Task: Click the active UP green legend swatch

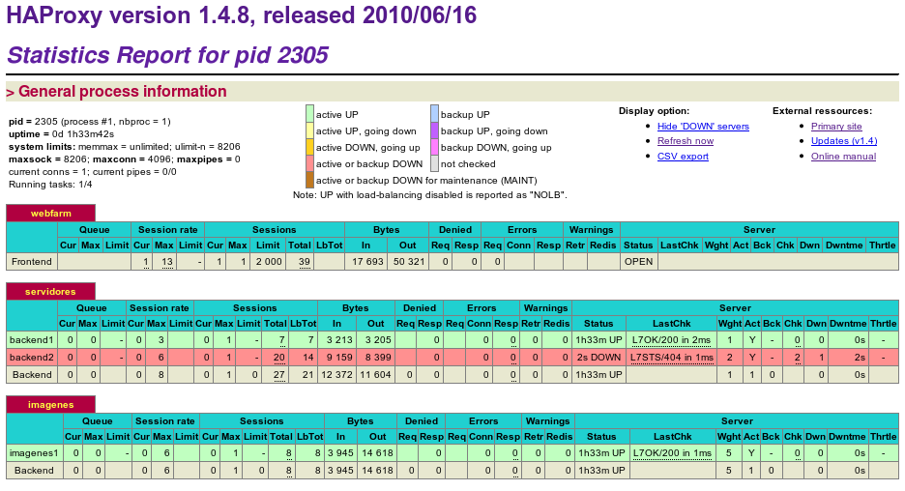Action: [x=310, y=114]
